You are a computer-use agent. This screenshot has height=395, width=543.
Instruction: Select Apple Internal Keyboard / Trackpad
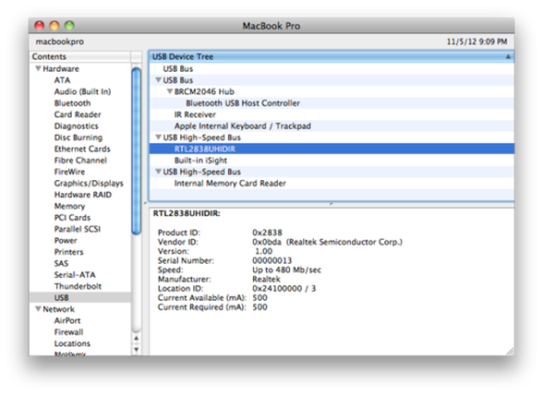coord(332,126)
